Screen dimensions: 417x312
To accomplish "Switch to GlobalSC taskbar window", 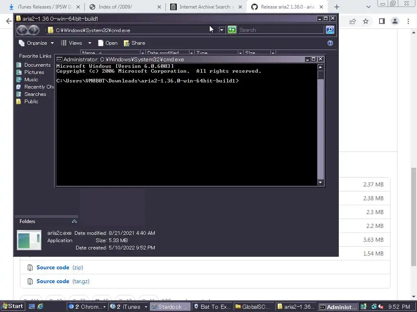I will [x=254, y=307].
